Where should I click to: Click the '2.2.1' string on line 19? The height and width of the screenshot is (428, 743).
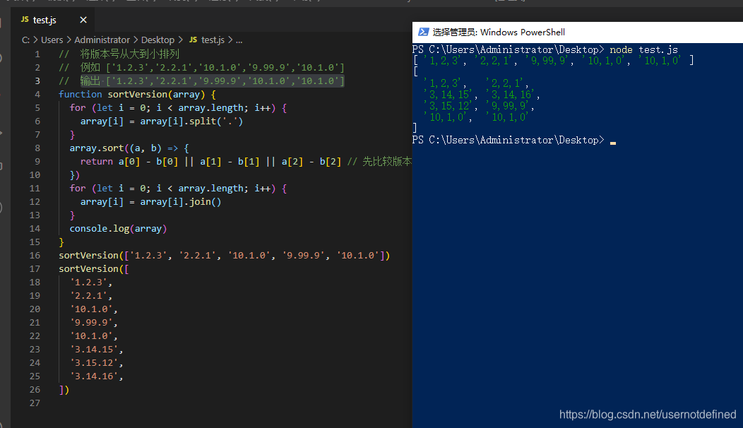(x=88, y=296)
